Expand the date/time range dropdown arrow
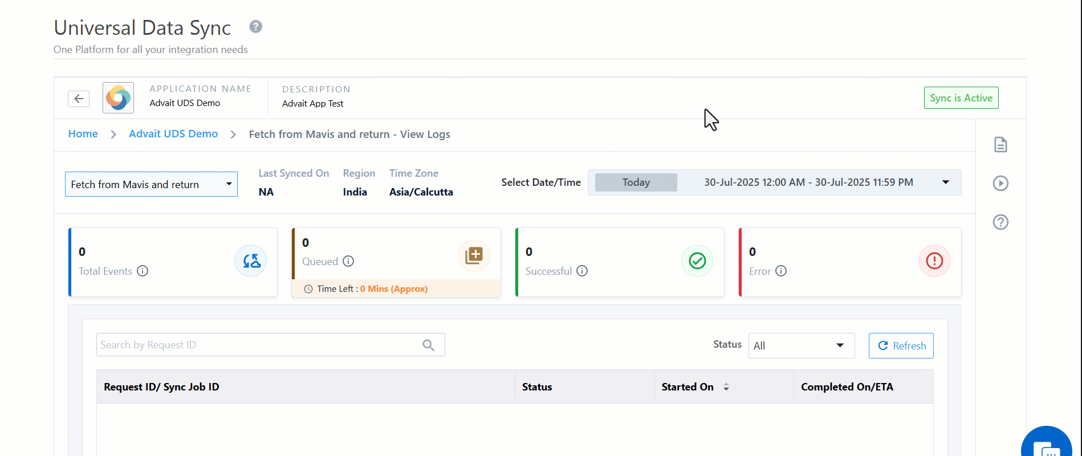Image resolution: width=1082 pixels, height=456 pixels. pos(946,182)
